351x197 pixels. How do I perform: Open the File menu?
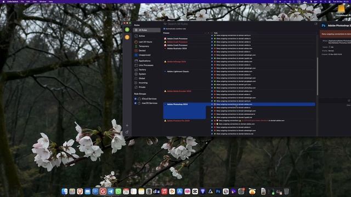coord(22,2)
